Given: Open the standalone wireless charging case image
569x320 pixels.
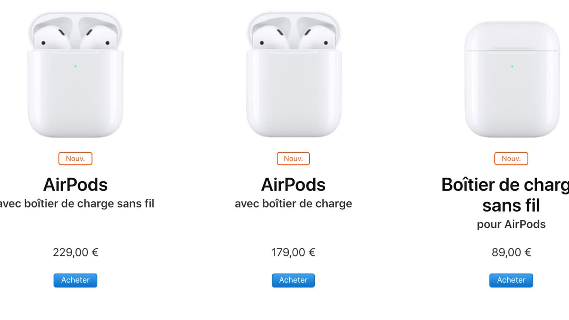Looking at the screenshot, I should point(512,80).
